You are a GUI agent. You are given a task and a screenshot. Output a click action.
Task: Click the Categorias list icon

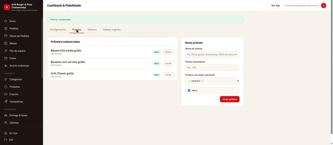(x=6, y=79)
